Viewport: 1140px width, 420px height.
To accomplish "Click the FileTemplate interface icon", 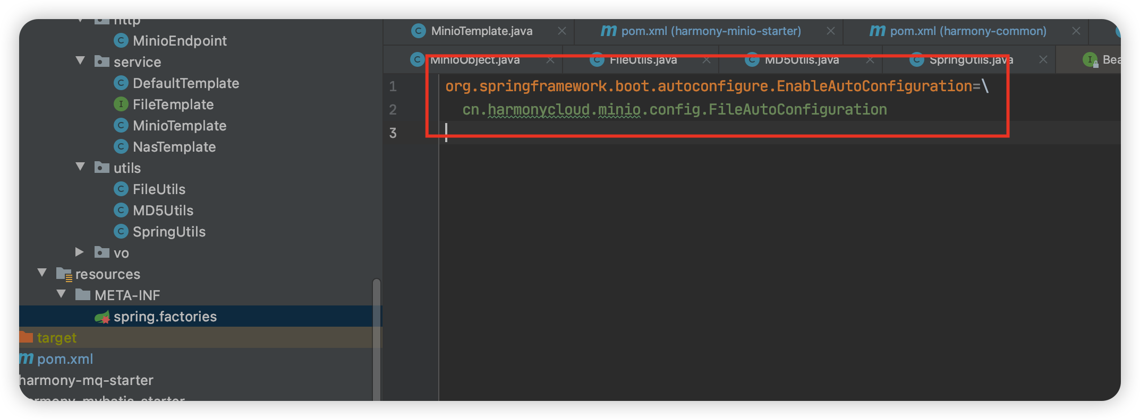I will coord(121,104).
